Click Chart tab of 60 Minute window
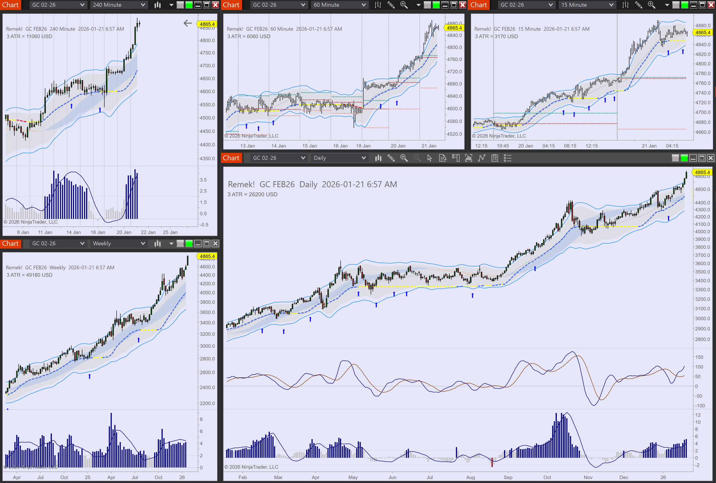 (231, 5)
